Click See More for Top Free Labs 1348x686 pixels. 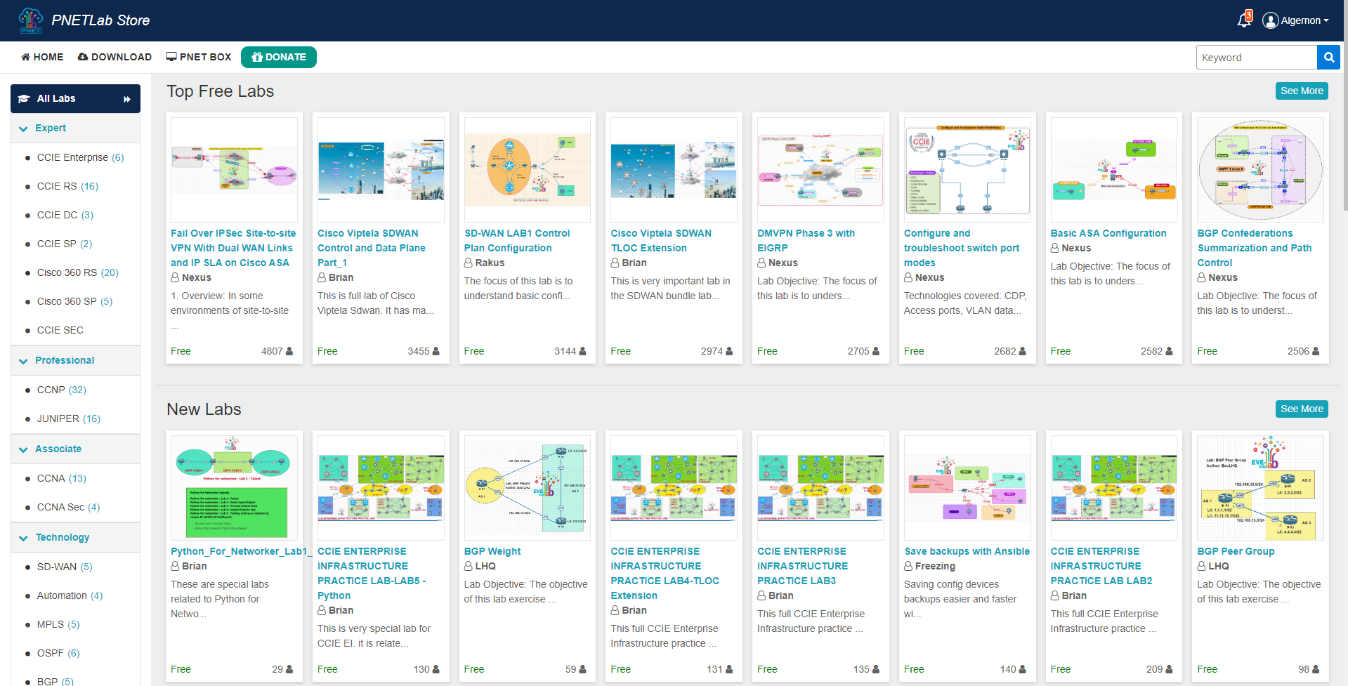click(x=1302, y=91)
